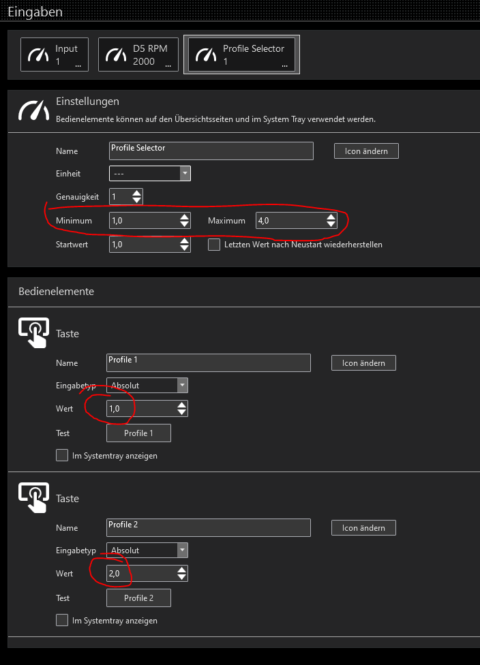This screenshot has width=480, height=665.
Task: Click Icon ändern next to Profile Selector
Action: click(366, 151)
